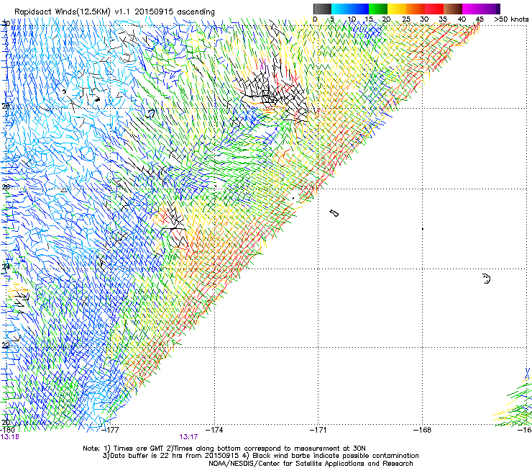Click the orange 25-30 knots color band
This screenshot has height=468, width=532.
pyautogui.click(x=416, y=9)
